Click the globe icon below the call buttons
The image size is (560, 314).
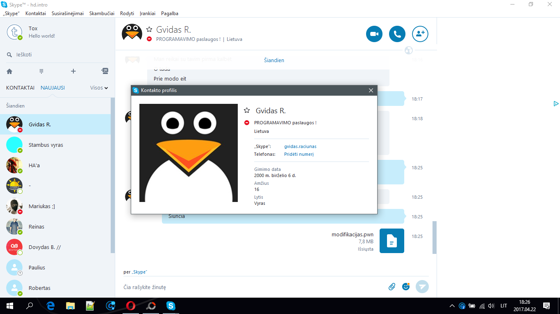click(408, 50)
